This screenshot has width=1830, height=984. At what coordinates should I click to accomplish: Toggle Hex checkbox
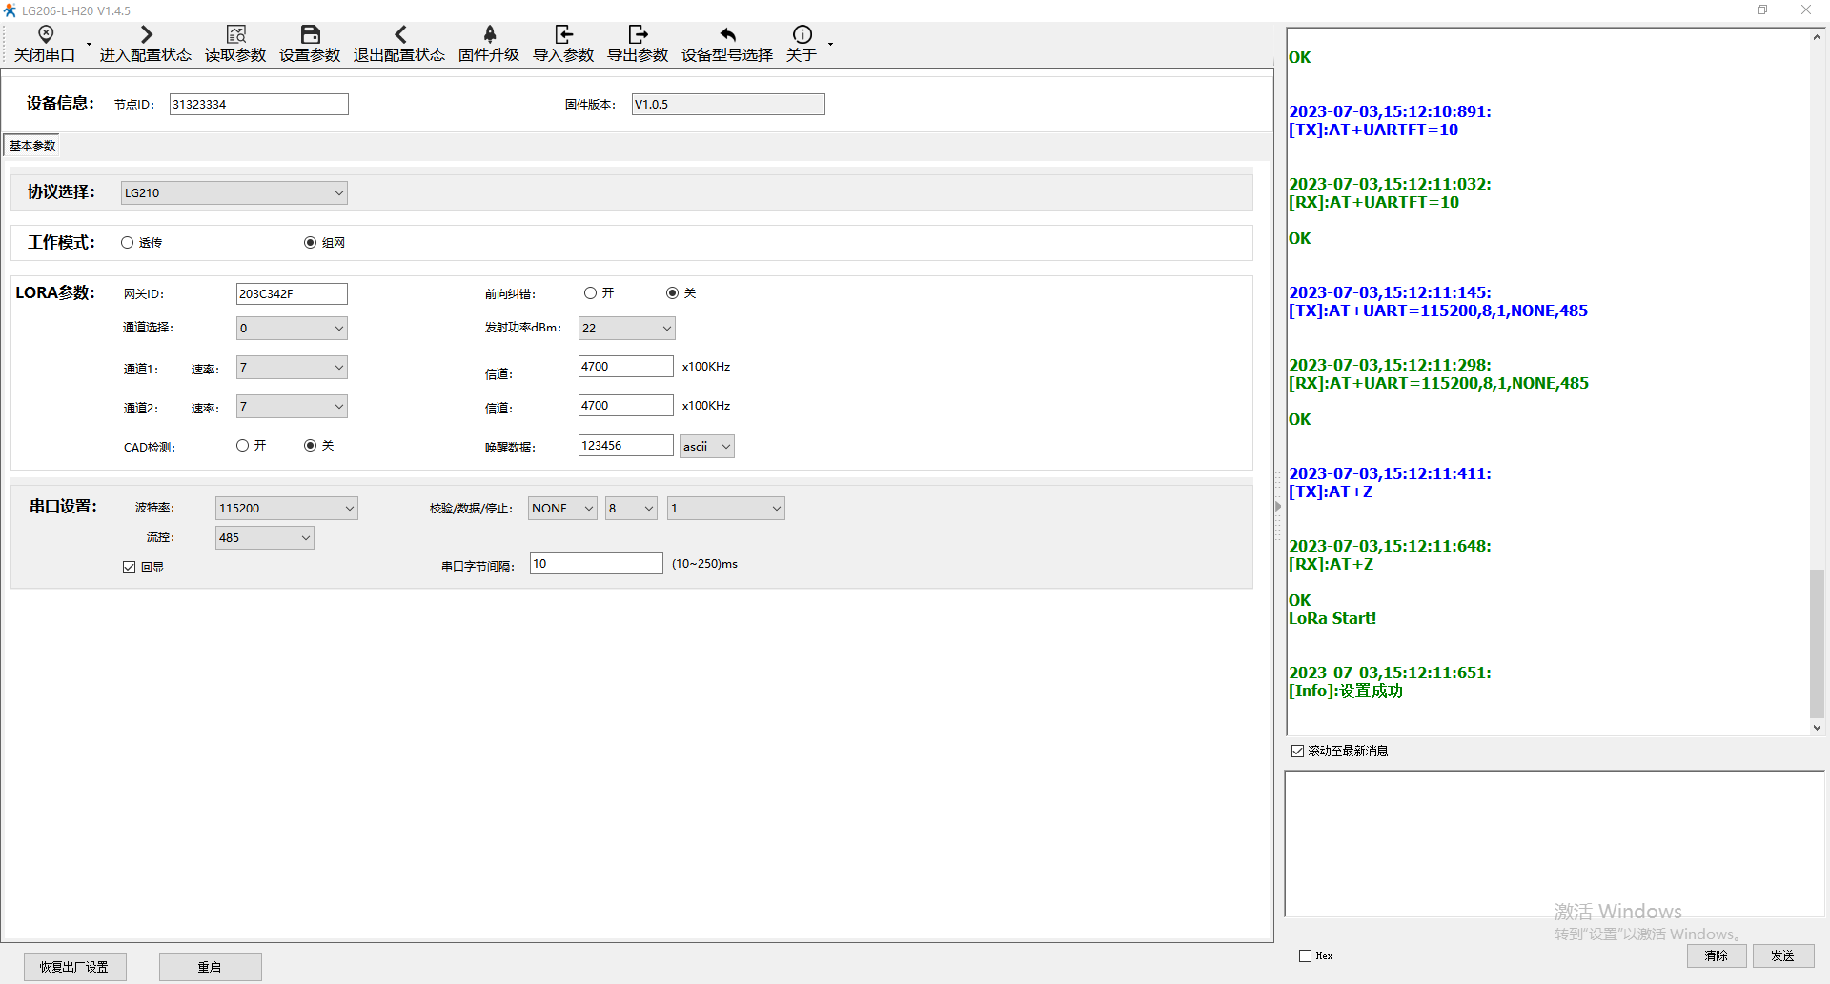point(1305,956)
